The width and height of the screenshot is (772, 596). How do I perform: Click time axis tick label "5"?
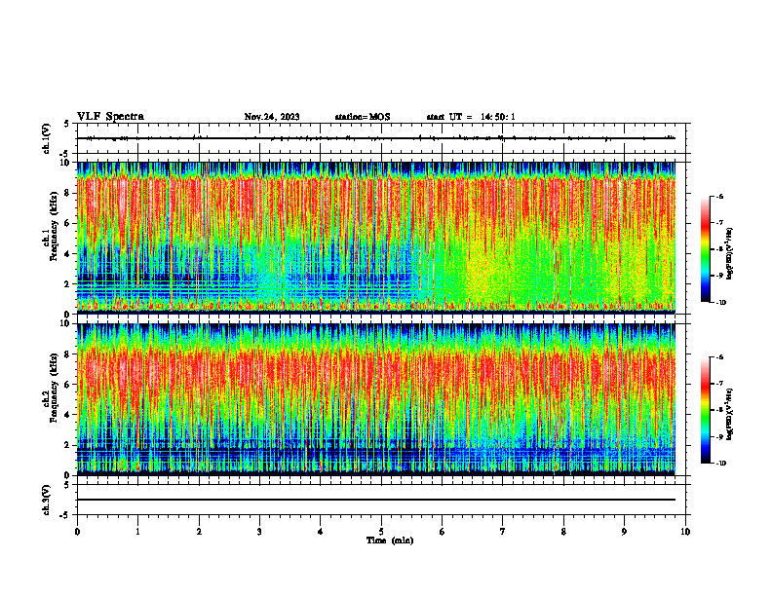pyautogui.click(x=381, y=532)
